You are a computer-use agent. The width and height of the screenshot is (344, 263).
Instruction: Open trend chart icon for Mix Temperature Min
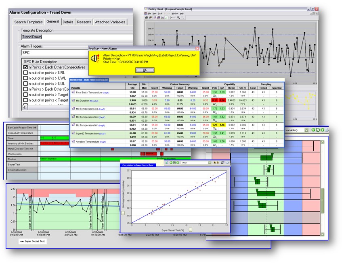[73, 125]
